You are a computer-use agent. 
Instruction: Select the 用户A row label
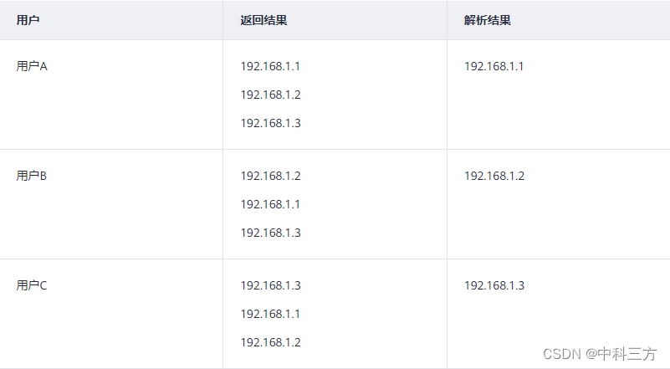click(x=32, y=66)
